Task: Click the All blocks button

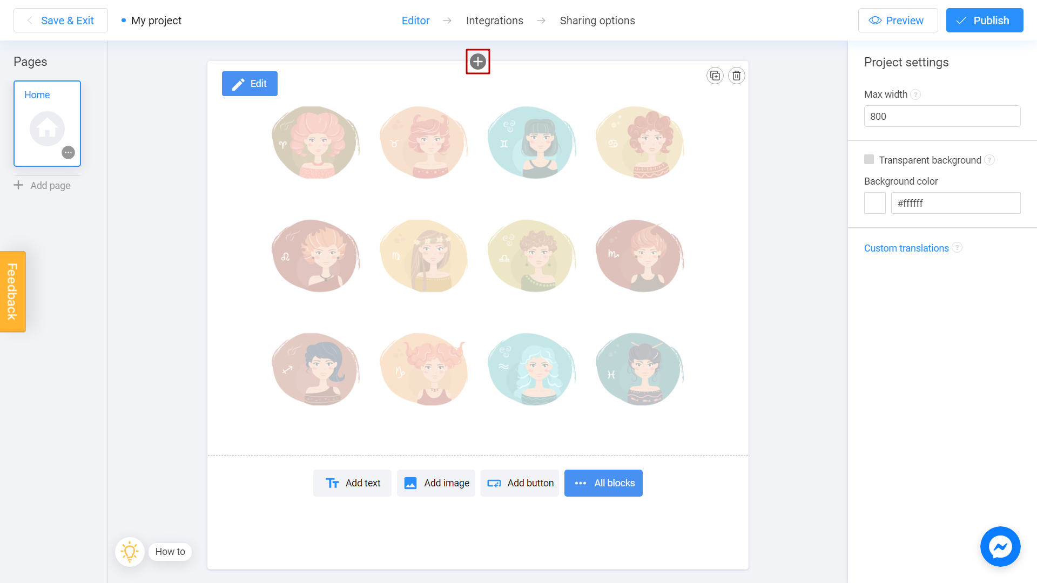Action: click(603, 483)
